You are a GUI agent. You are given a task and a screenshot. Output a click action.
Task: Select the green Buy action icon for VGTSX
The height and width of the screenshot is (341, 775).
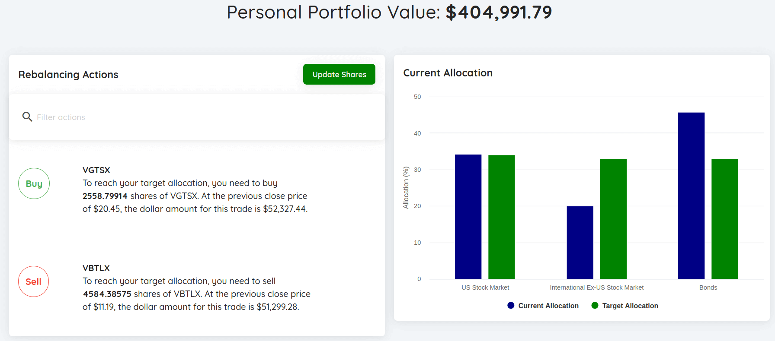(x=34, y=183)
